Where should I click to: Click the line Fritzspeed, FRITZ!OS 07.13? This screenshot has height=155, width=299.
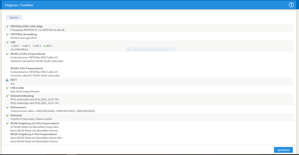37,30
